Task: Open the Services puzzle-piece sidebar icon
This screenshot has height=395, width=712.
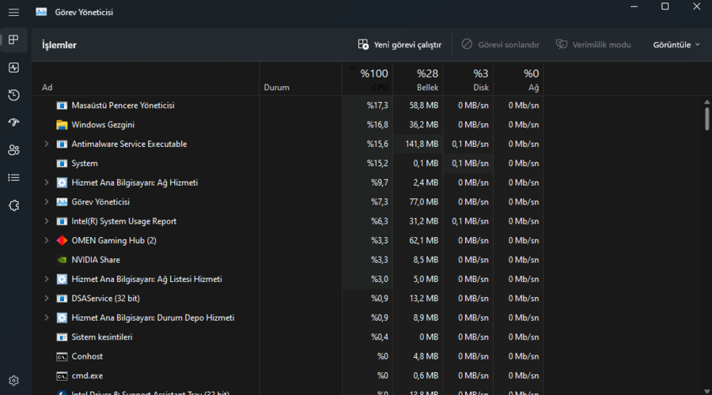Action: (13, 205)
